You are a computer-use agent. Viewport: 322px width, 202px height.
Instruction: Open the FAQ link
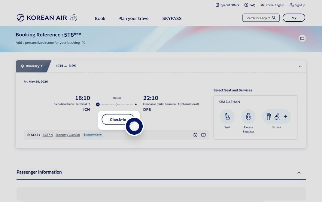pos(250,5)
